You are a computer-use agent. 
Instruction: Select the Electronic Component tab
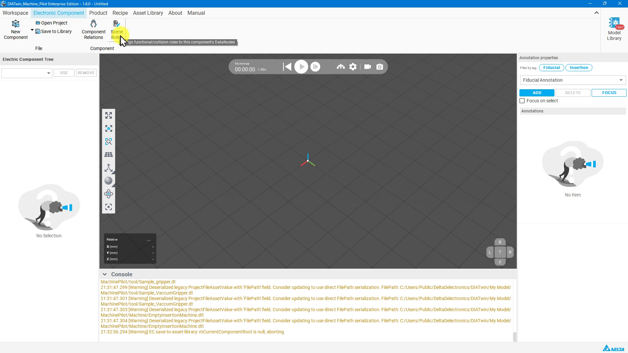[x=59, y=13]
